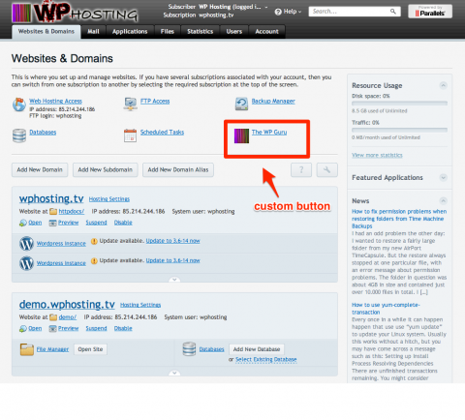Collapse the News panel
This screenshot has width=465, height=420.
coord(444,201)
